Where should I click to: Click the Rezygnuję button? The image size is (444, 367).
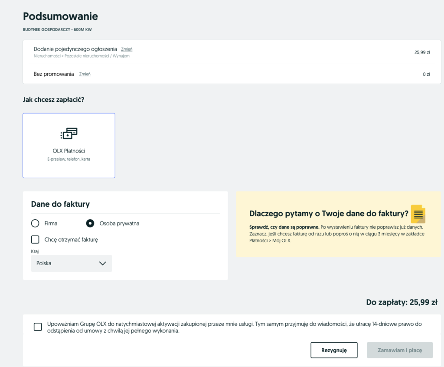[x=334, y=350]
